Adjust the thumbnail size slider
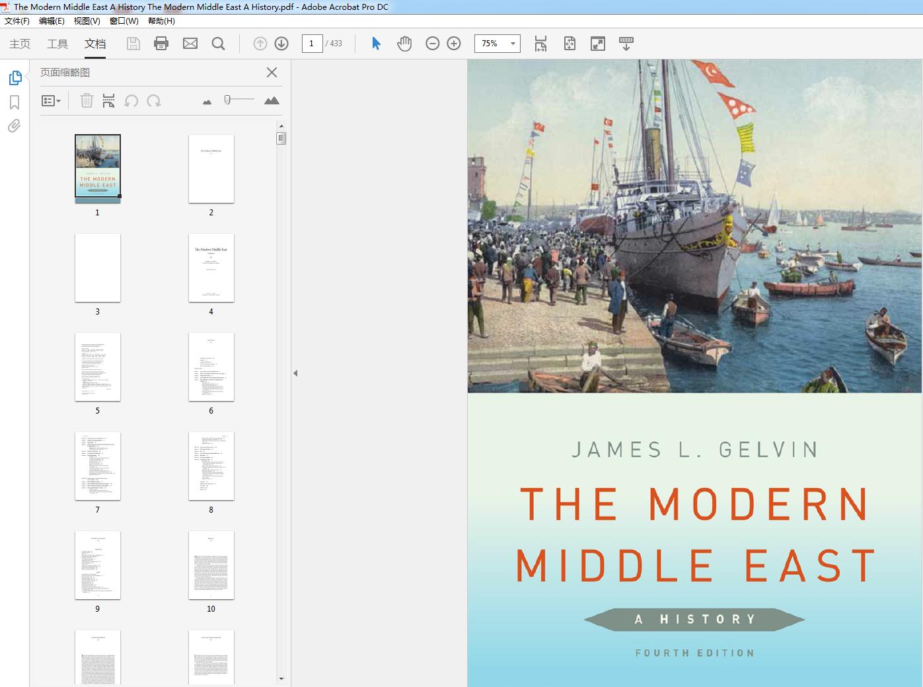The width and height of the screenshot is (923, 687). tap(227, 100)
